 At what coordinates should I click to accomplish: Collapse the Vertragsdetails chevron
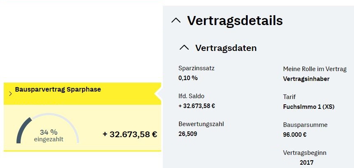(x=176, y=20)
